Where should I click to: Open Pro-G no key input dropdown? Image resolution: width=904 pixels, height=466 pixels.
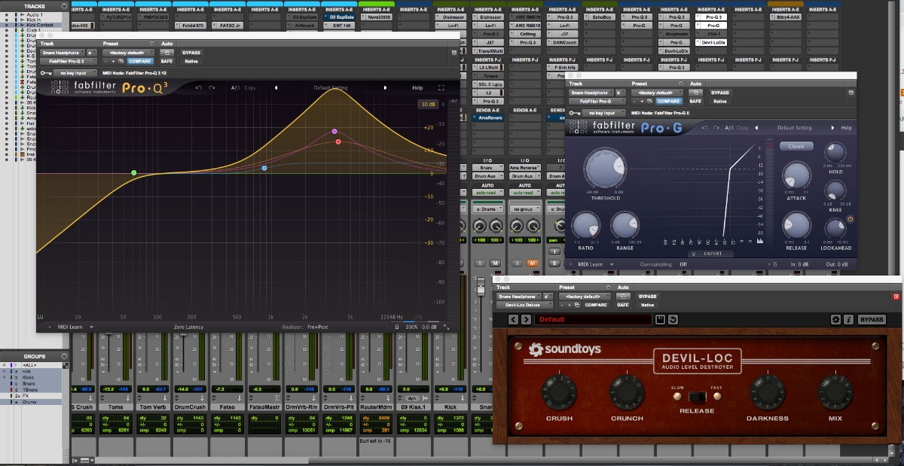[x=603, y=113]
